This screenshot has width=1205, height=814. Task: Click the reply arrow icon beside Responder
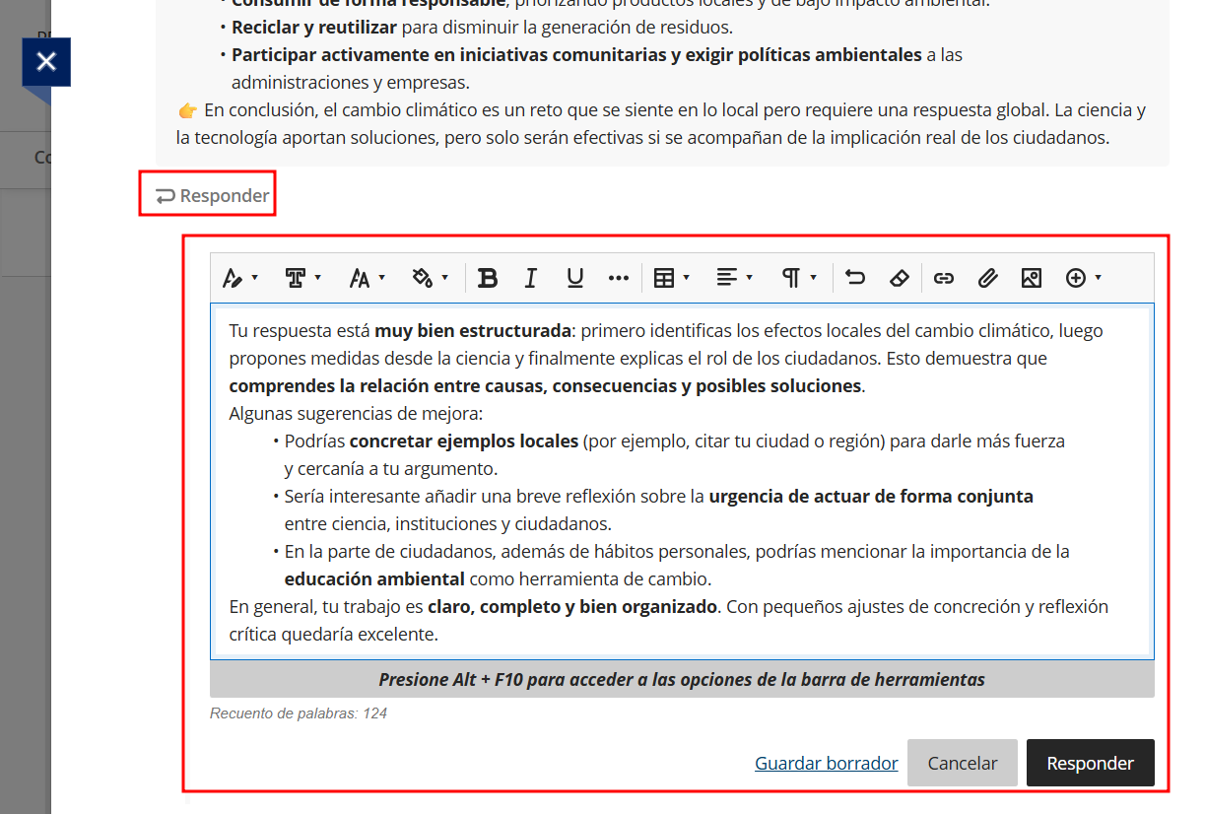click(x=165, y=196)
